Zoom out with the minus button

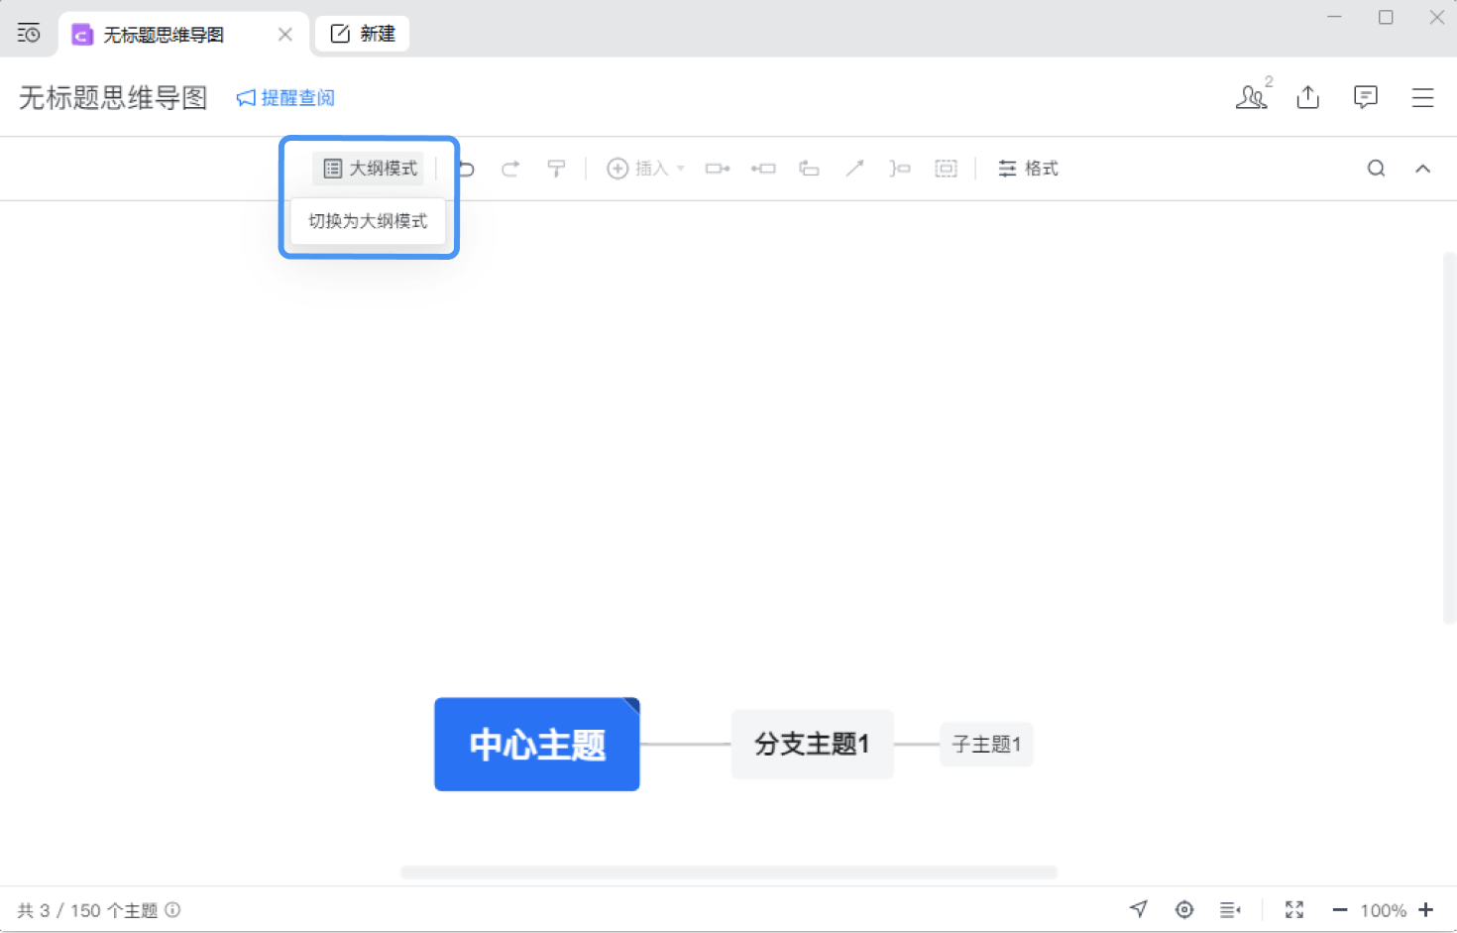(x=1340, y=910)
